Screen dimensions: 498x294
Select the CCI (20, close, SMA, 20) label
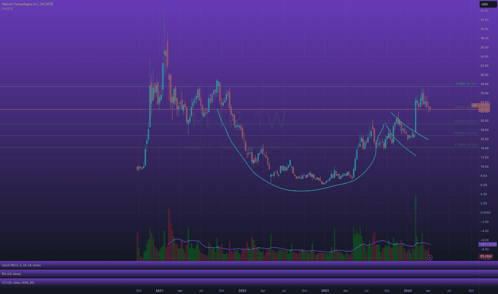click(18, 282)
